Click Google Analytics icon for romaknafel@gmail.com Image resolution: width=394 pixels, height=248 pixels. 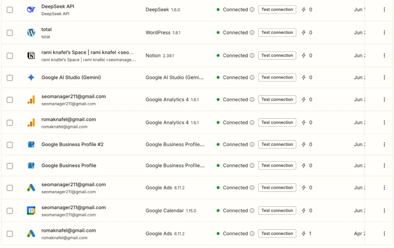tap(31, 122)
